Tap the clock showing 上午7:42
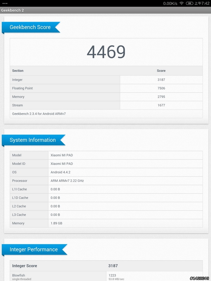 click(202, 3)
